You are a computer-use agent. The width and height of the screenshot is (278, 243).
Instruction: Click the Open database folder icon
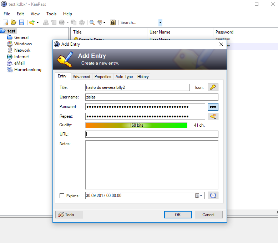pyautogui.click(x=14, y=22)
